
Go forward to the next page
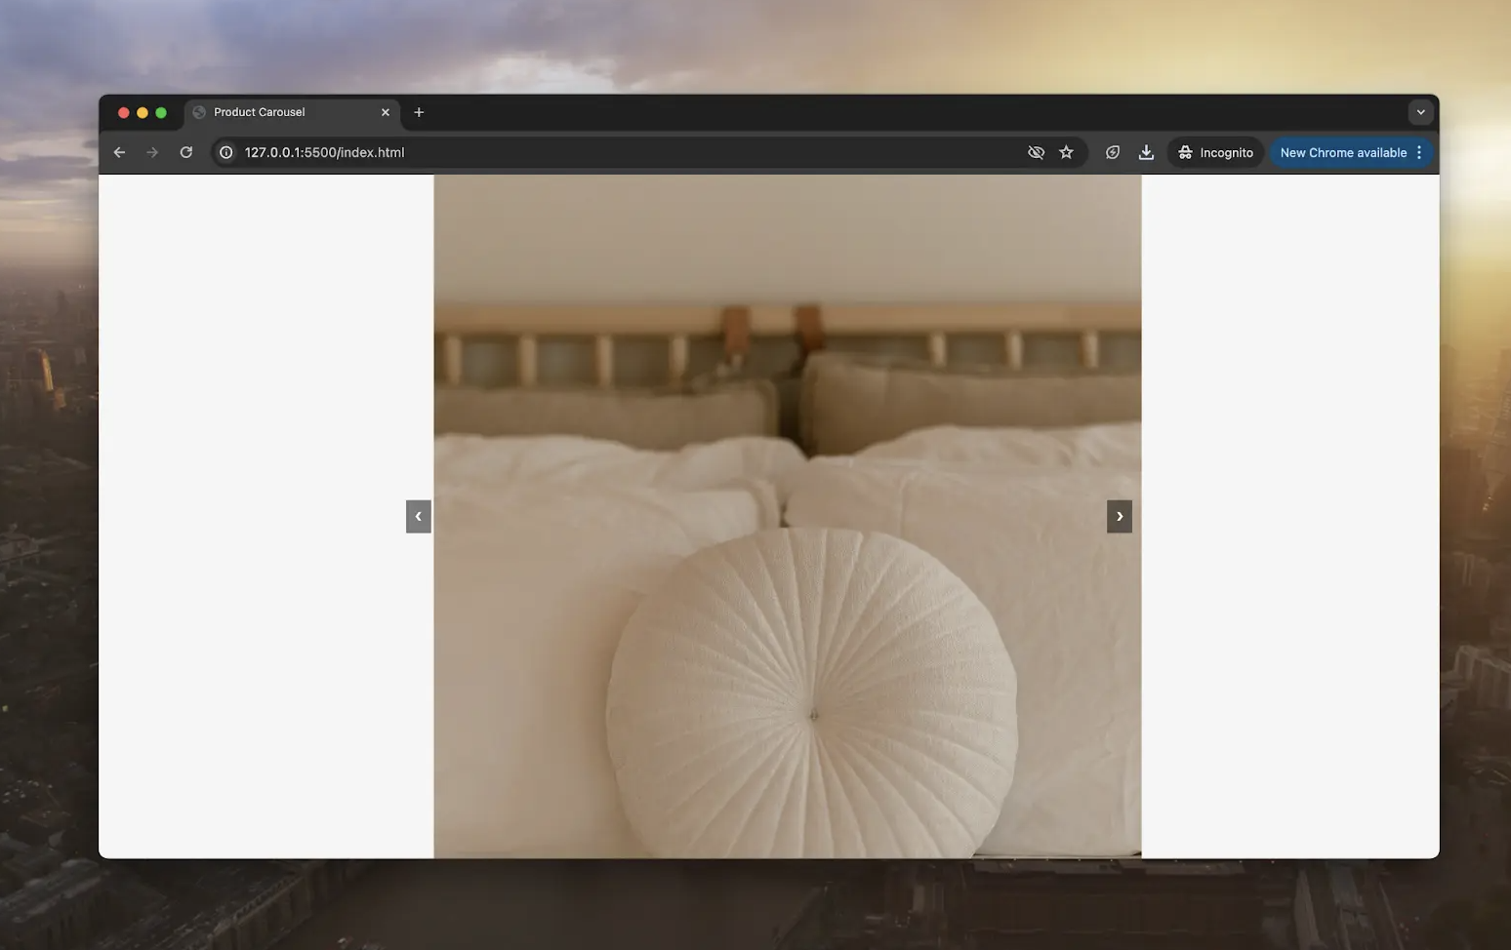pos(152,152)
